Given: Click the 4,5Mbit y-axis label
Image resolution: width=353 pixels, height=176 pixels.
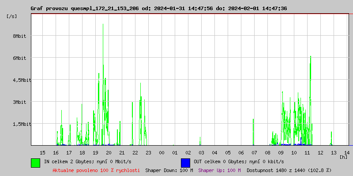Looking at the screenshot, I should 17,80.
